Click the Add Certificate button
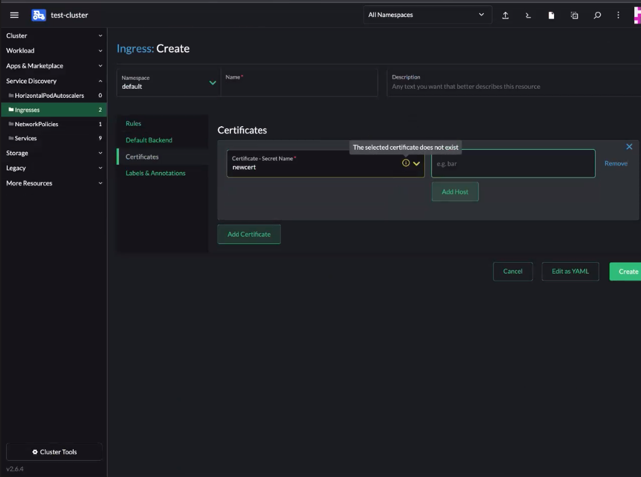Screen dimensions: 641x477 pos(249,234)
